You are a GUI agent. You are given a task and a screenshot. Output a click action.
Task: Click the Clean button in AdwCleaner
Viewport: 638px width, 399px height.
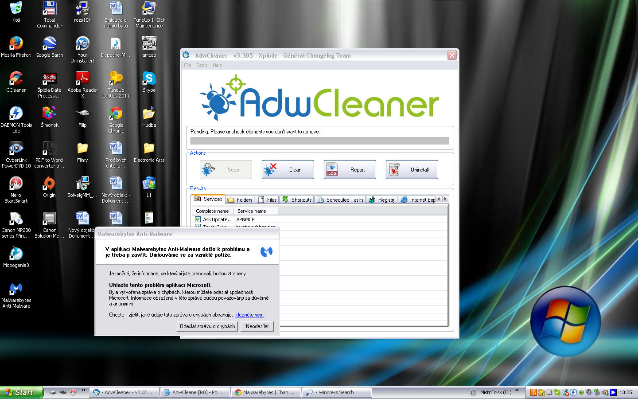click(288, 170)
